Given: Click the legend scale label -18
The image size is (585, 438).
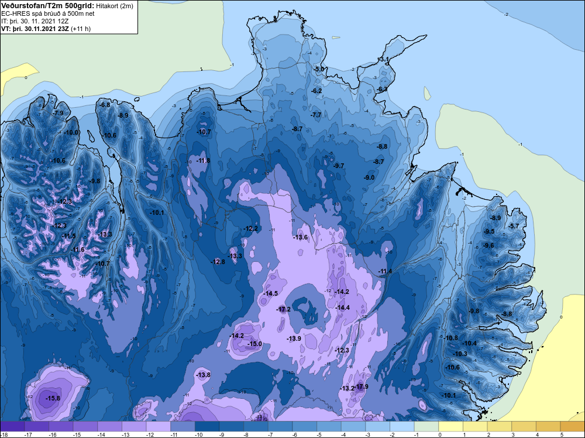Looking at the screenshot, I should pos(3,434).
